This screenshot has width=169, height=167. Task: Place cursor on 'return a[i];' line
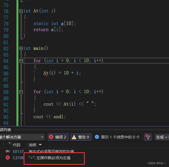48,30
